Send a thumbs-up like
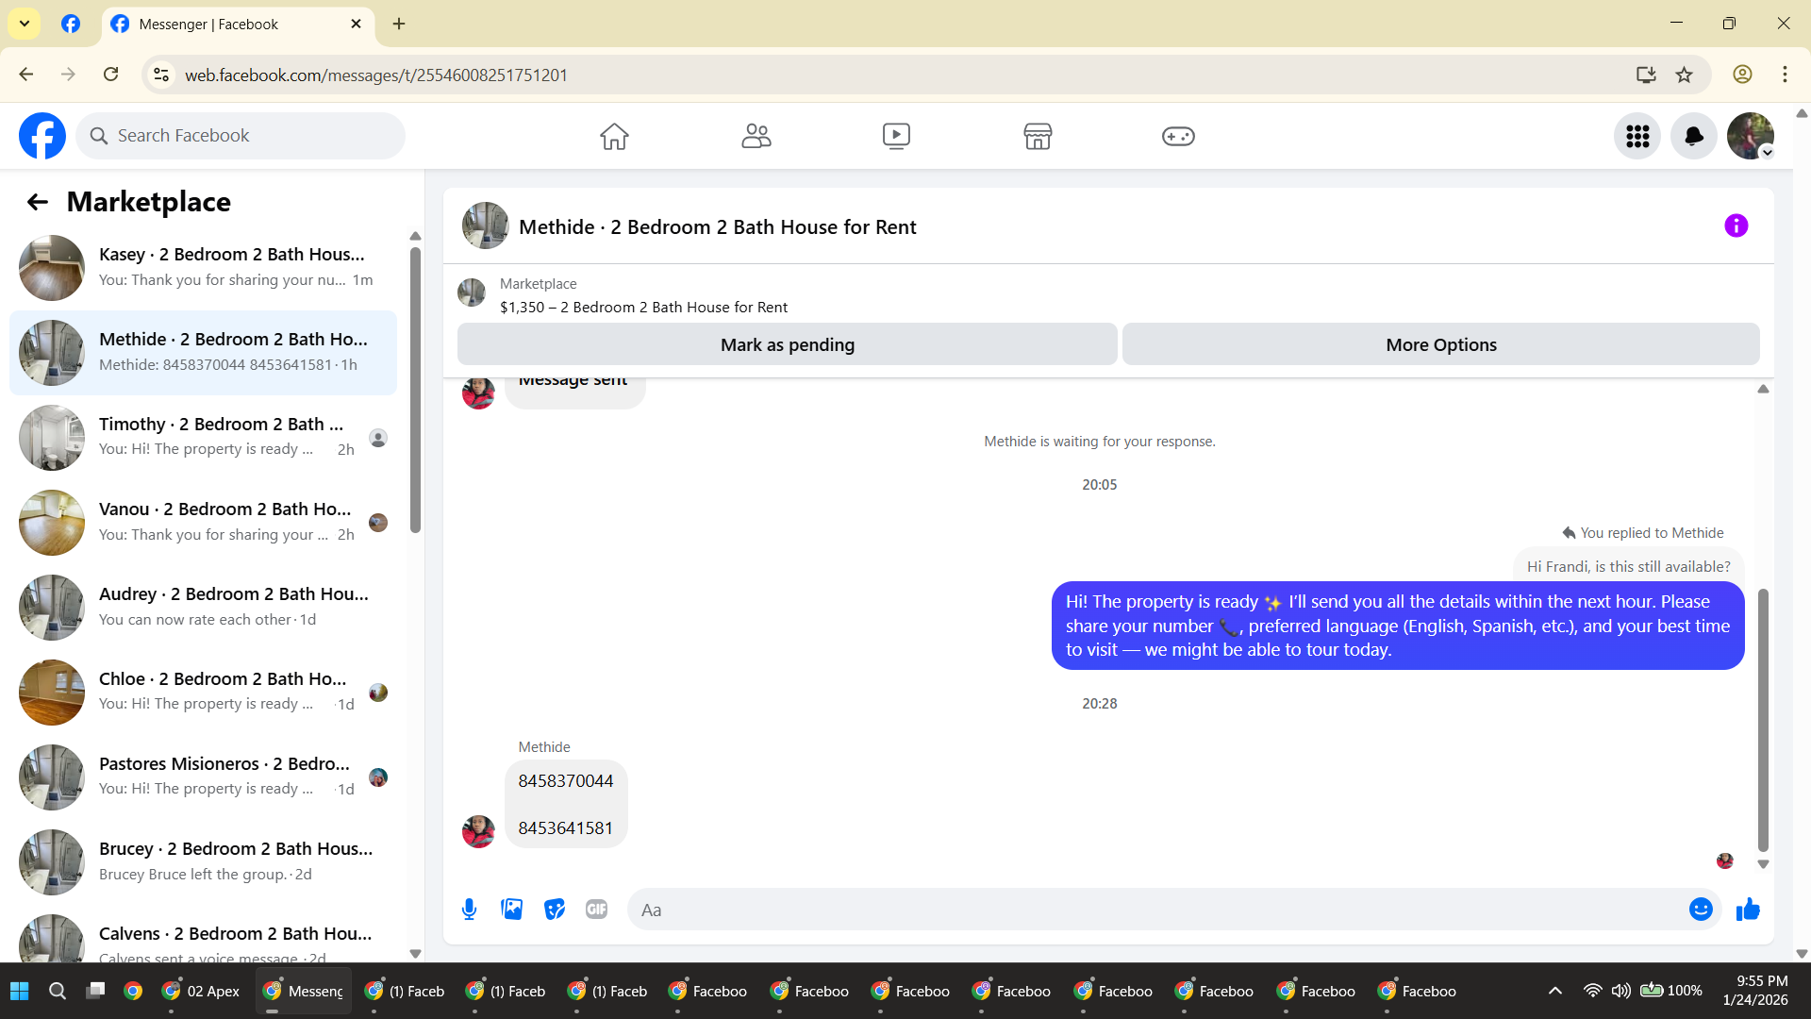This screenshot has width=1811, height=1019. tap(1748, 910)
